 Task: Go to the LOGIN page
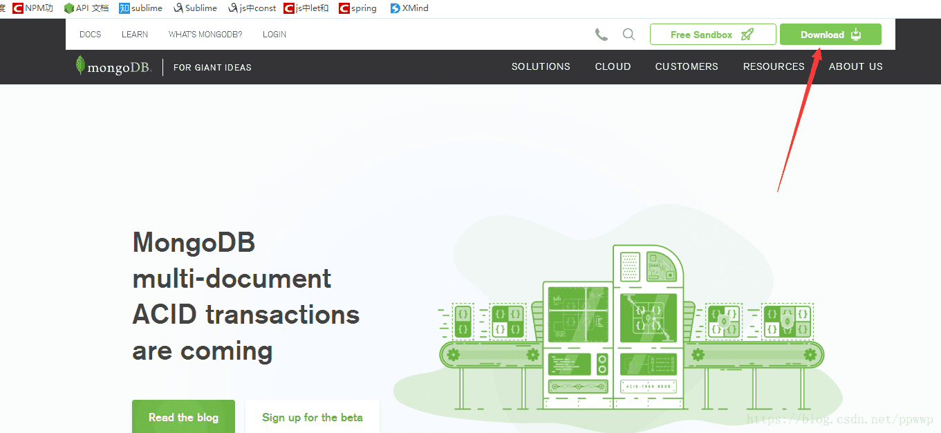point(274,35)
